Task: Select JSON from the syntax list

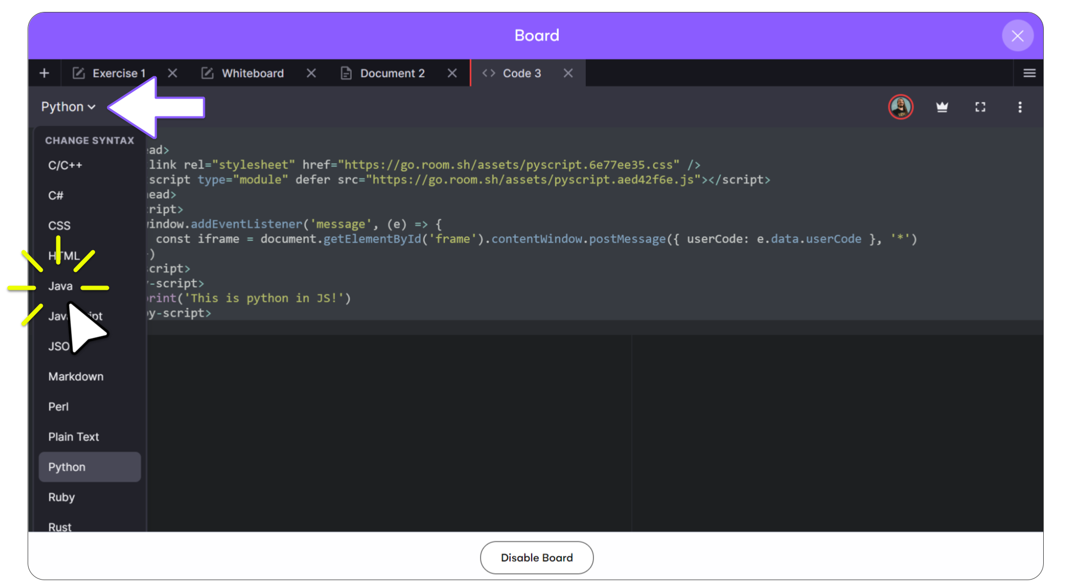Action: [90, 346]
